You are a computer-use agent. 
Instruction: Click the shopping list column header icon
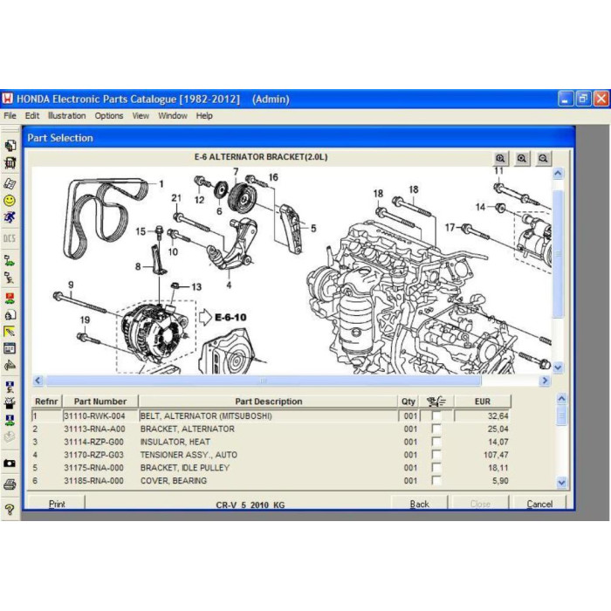(x=436, y=402)
